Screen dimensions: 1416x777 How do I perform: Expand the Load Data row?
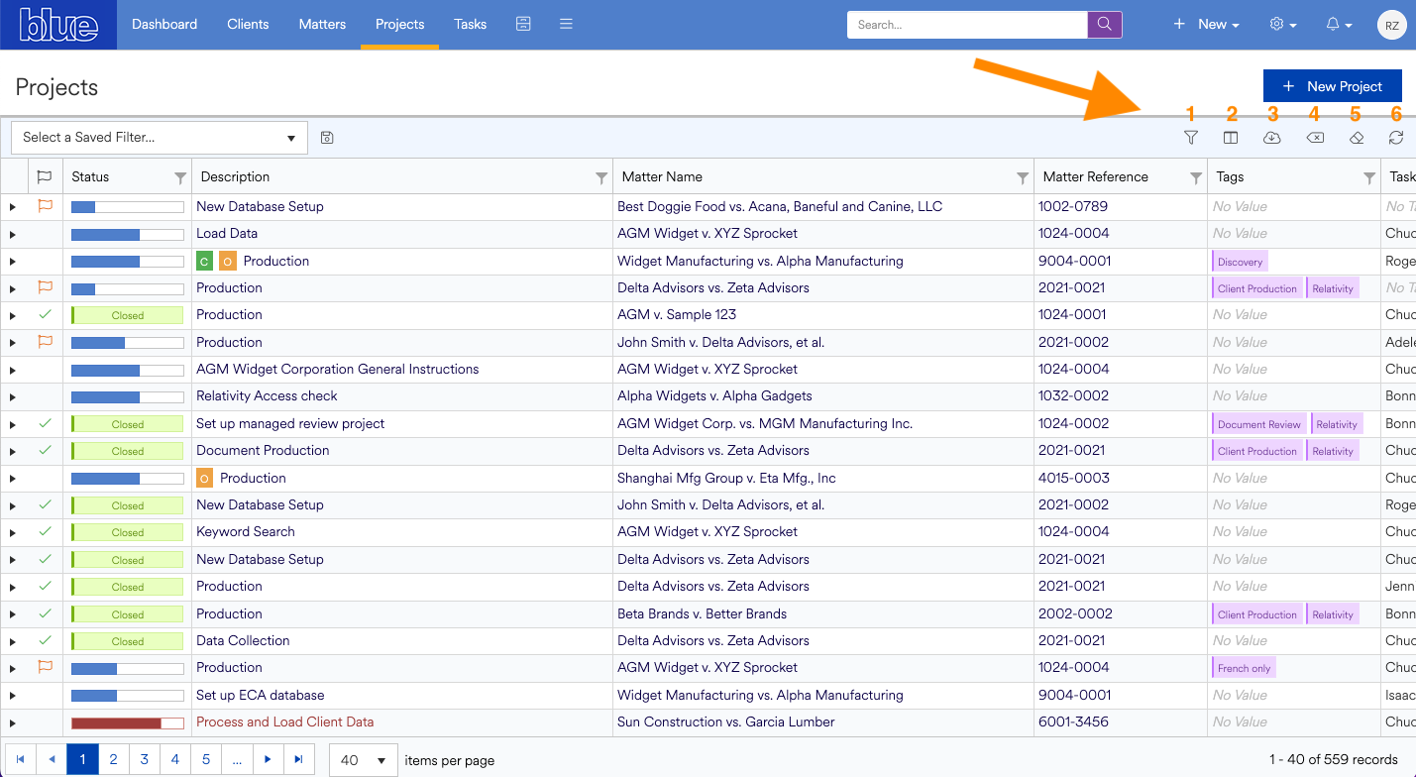[13, 234]
